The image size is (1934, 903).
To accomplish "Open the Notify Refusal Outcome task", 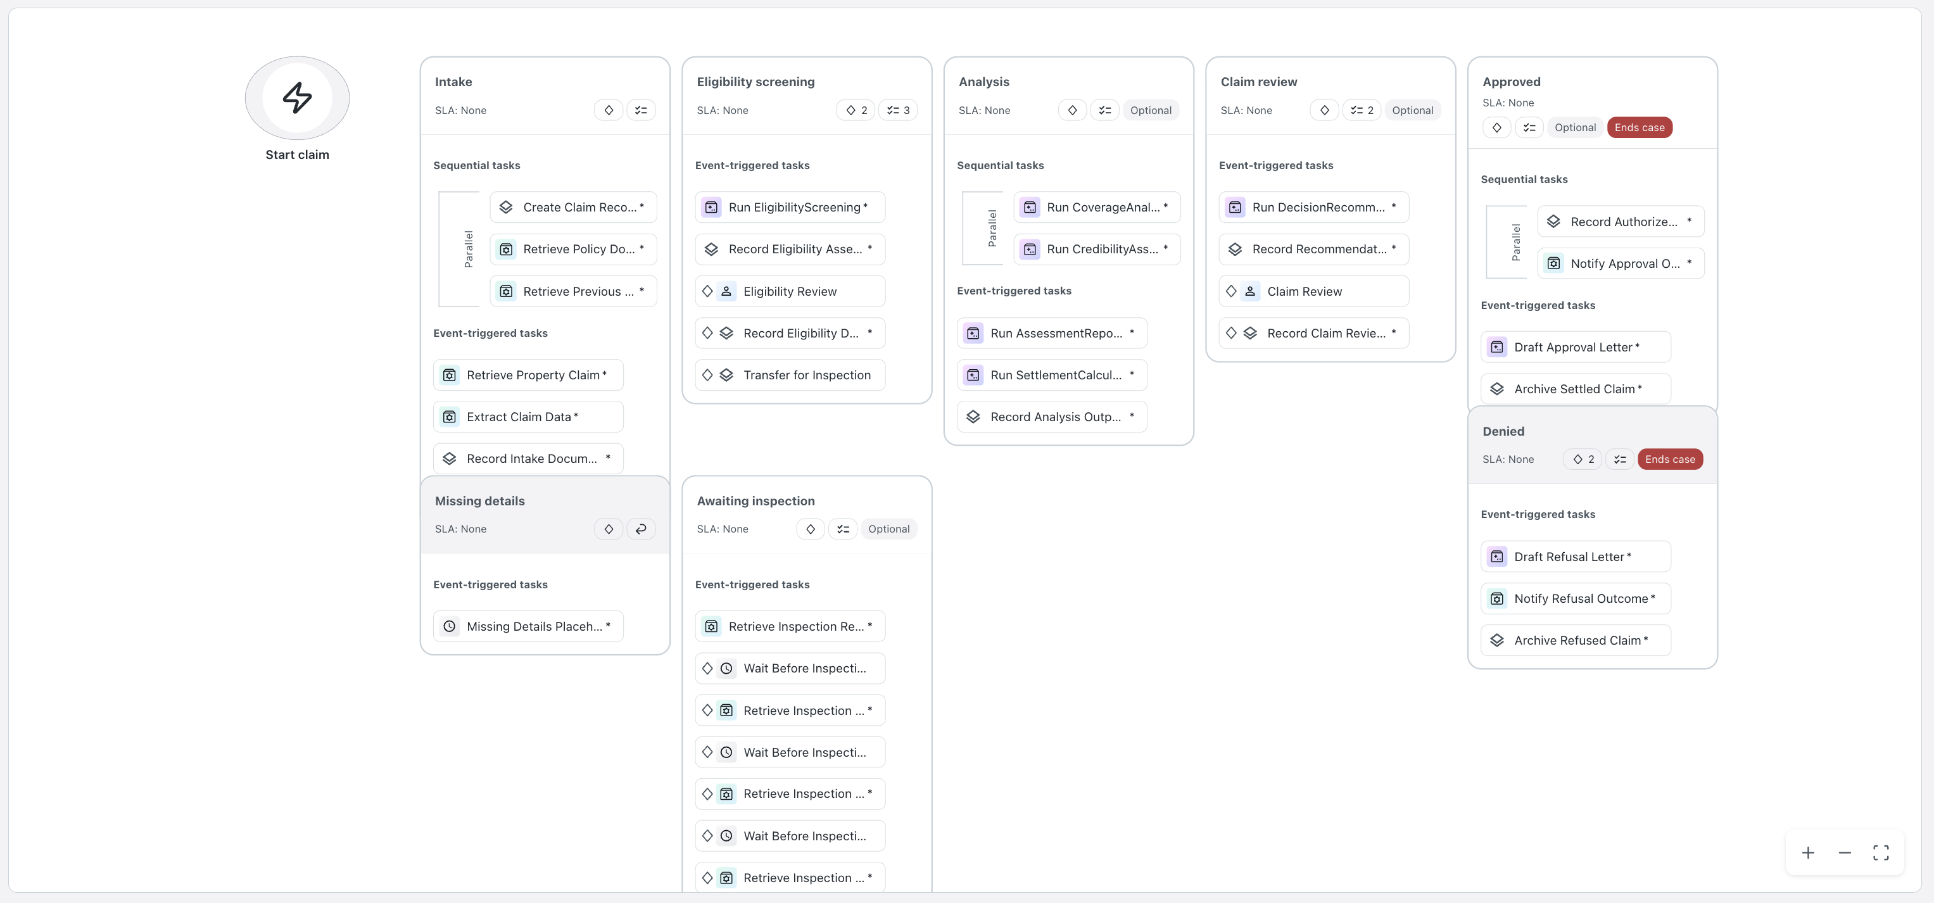I will [x=1576, y=598].
